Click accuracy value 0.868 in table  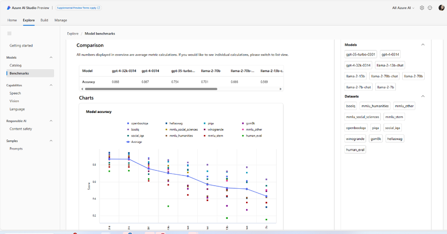pos(115,82)
